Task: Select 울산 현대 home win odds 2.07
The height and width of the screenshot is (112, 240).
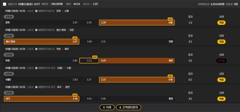Action: [41, 41]
